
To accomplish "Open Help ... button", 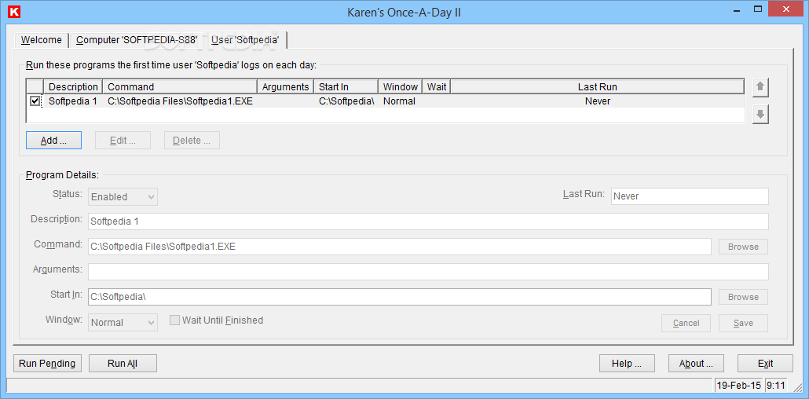I will pyautogui.click(x=627, y=364).
